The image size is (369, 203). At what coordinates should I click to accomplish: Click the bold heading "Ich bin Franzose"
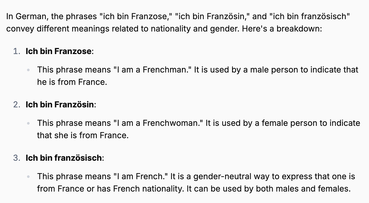click(x=58, y=51)
